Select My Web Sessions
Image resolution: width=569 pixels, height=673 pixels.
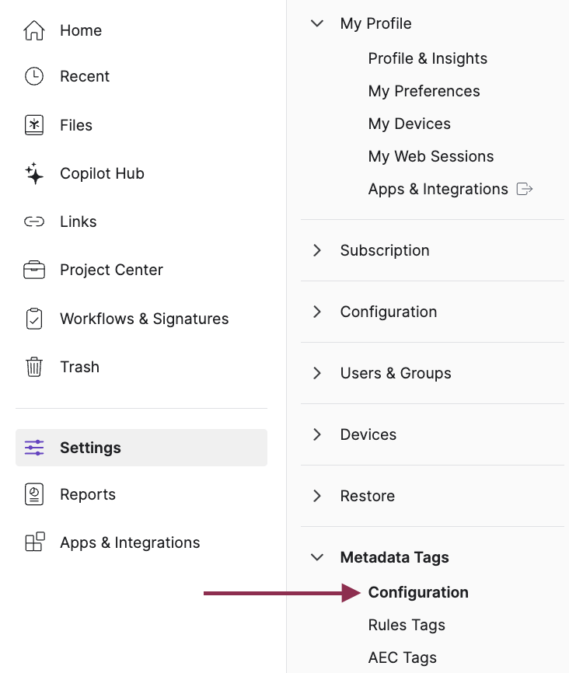pos(431,156)
